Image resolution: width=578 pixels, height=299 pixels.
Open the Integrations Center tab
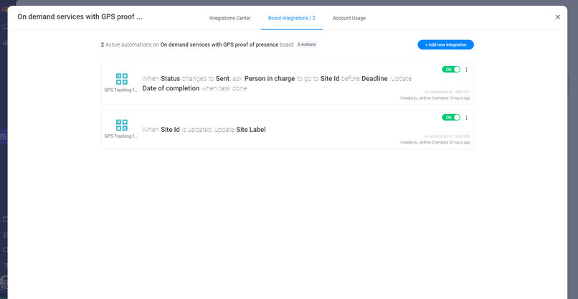pos(230,18)
